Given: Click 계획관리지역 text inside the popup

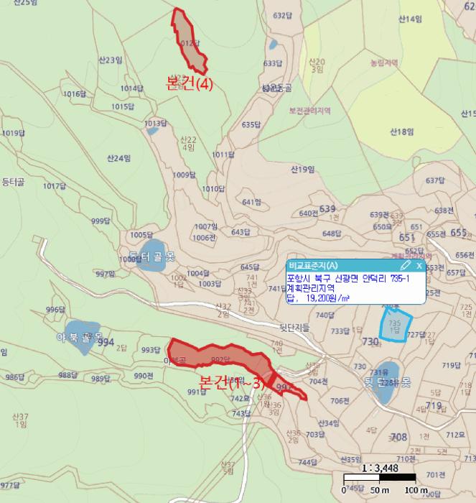Looking at the screenshot, I should pos(310,288).
